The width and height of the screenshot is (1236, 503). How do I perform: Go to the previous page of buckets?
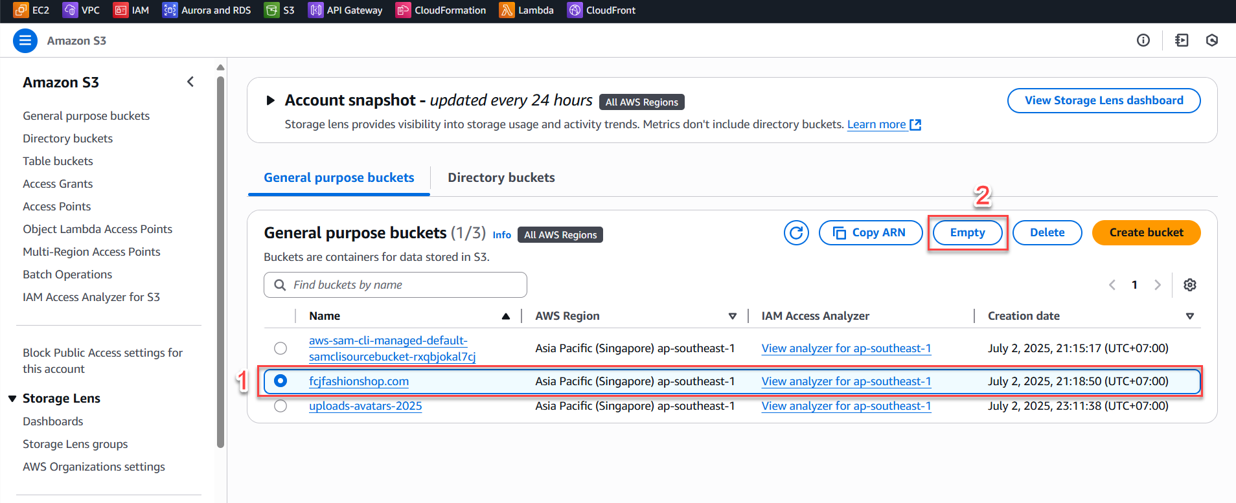(x=1112, y=285)
